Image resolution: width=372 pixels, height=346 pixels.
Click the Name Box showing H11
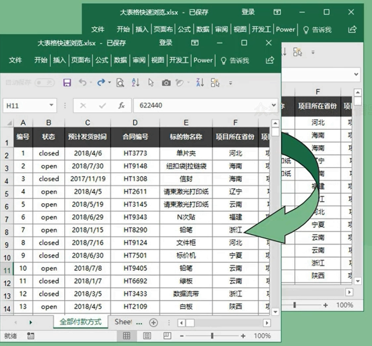point(30,106)
